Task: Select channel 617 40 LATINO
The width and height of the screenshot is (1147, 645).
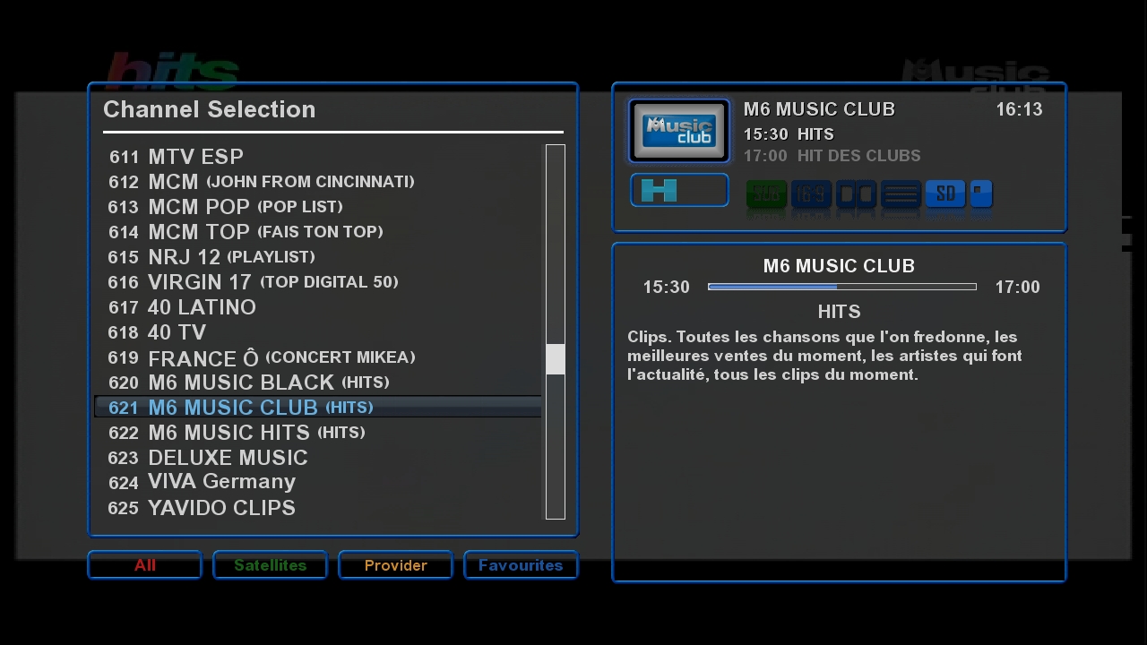Action: [318, 307]
